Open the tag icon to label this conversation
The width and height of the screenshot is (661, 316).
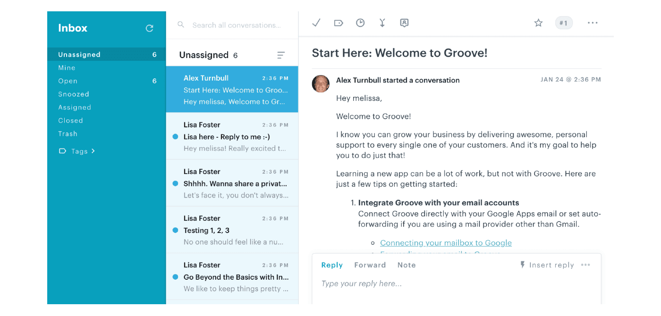pos(338,22)
